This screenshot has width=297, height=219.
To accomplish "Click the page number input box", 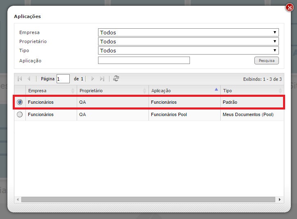I will (x=63, y=79).
